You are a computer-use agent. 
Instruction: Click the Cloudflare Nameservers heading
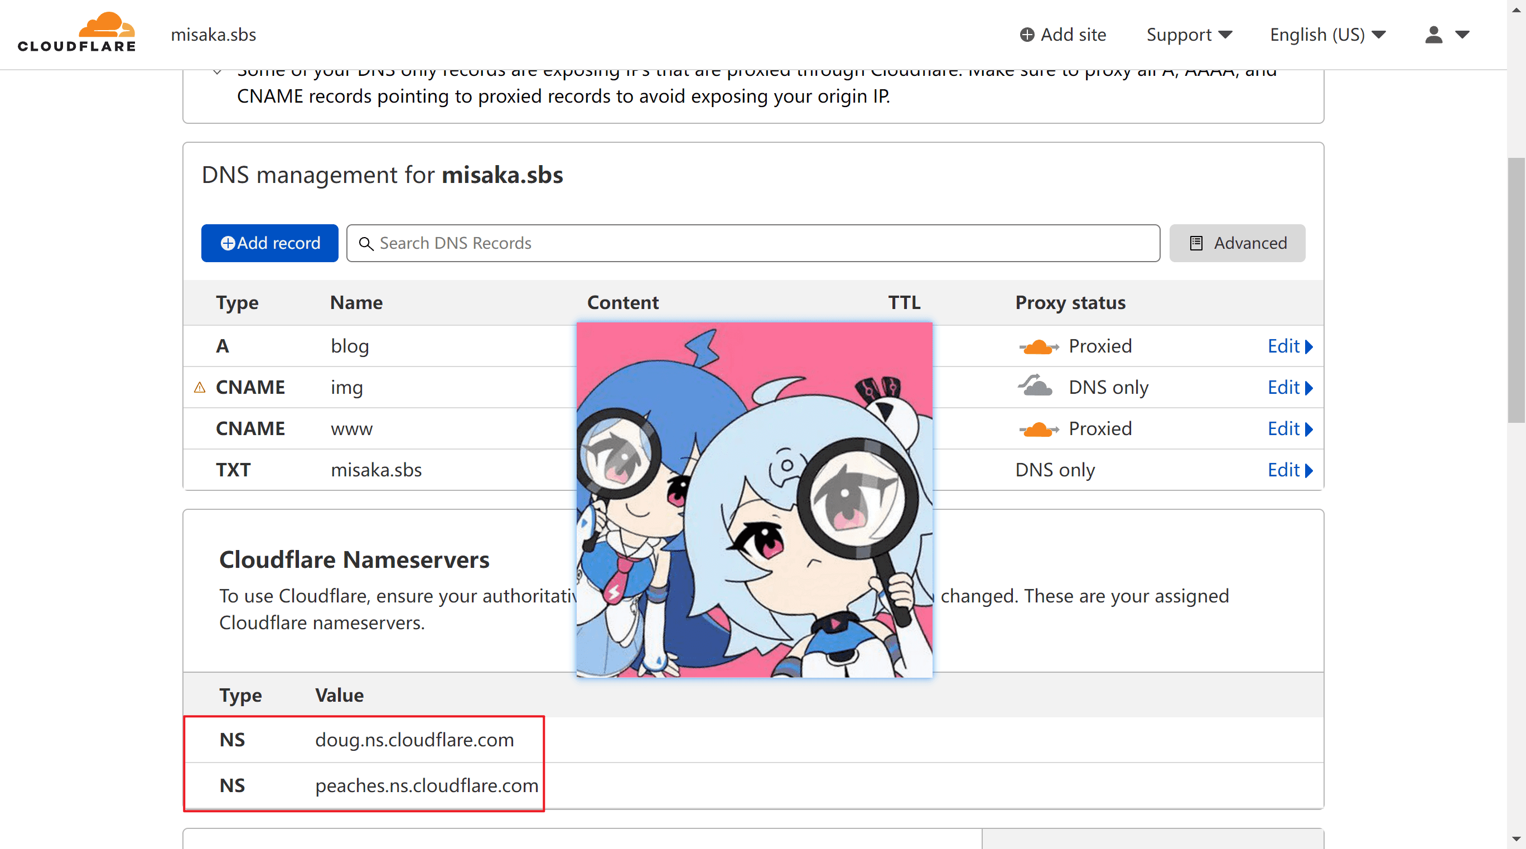[x=354, y=560]
